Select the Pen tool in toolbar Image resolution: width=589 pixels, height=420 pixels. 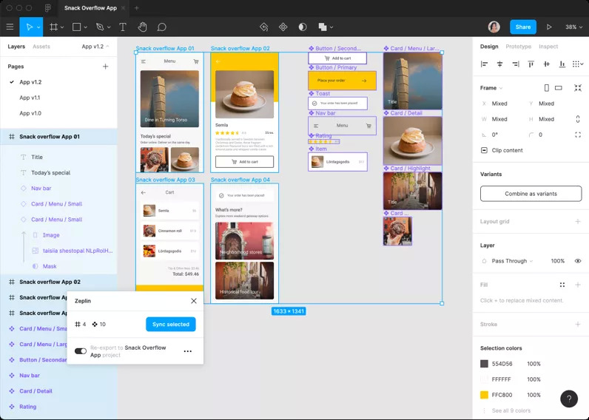100,27
